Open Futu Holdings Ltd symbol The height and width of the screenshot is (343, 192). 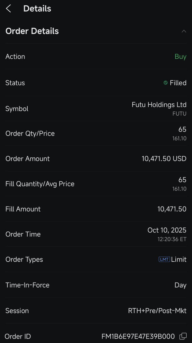point(159,105)
